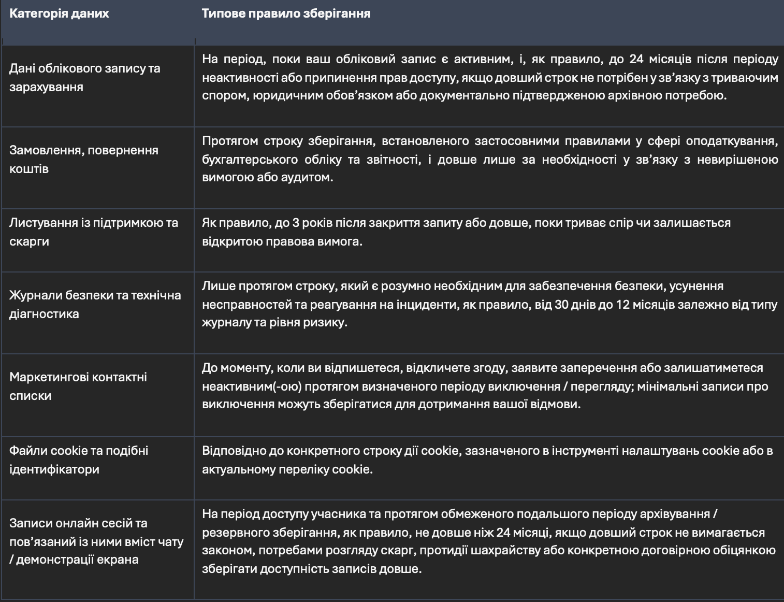Select the text 'відкритою правова вимога'
The image size is (784, 602).
click(282, 241)
